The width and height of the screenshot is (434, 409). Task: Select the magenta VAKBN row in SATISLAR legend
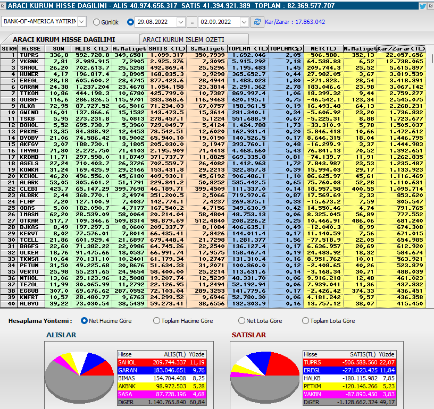coord(349,394)
